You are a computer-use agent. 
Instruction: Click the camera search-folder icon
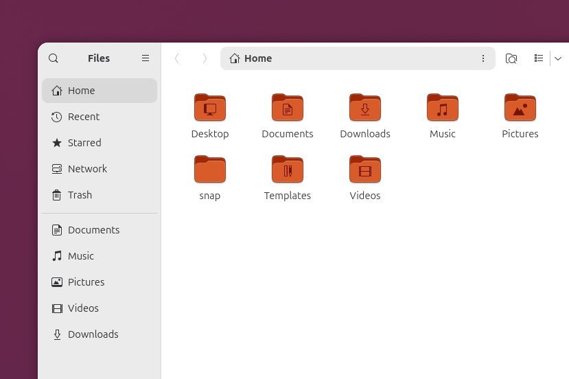point(511,58)
